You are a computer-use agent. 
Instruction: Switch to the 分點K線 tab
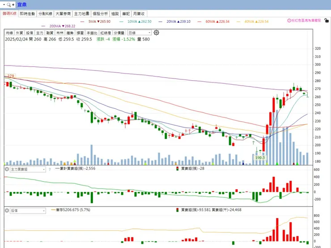45,14
